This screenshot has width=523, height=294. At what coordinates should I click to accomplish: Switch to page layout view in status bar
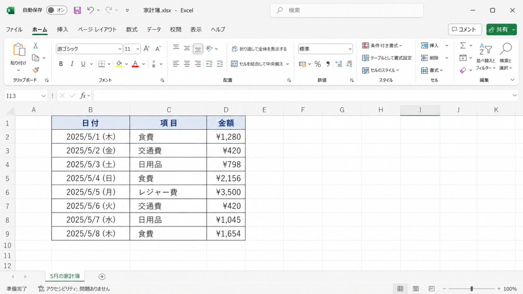click(x=416, y=289)
